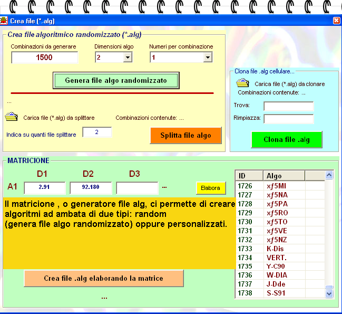Select list row 1732 xf5NZ
Viewport: 342px width, 314px height.
(280, 240)
